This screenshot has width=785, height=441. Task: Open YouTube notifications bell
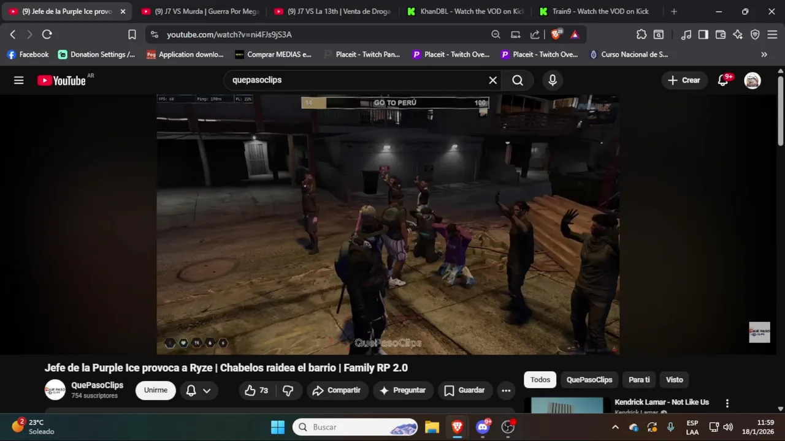pos(724,80)
